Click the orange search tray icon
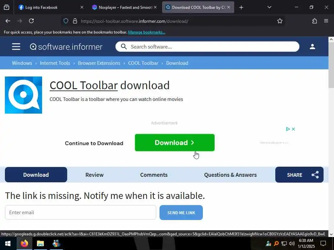334x250 pixels. point(276,243)
